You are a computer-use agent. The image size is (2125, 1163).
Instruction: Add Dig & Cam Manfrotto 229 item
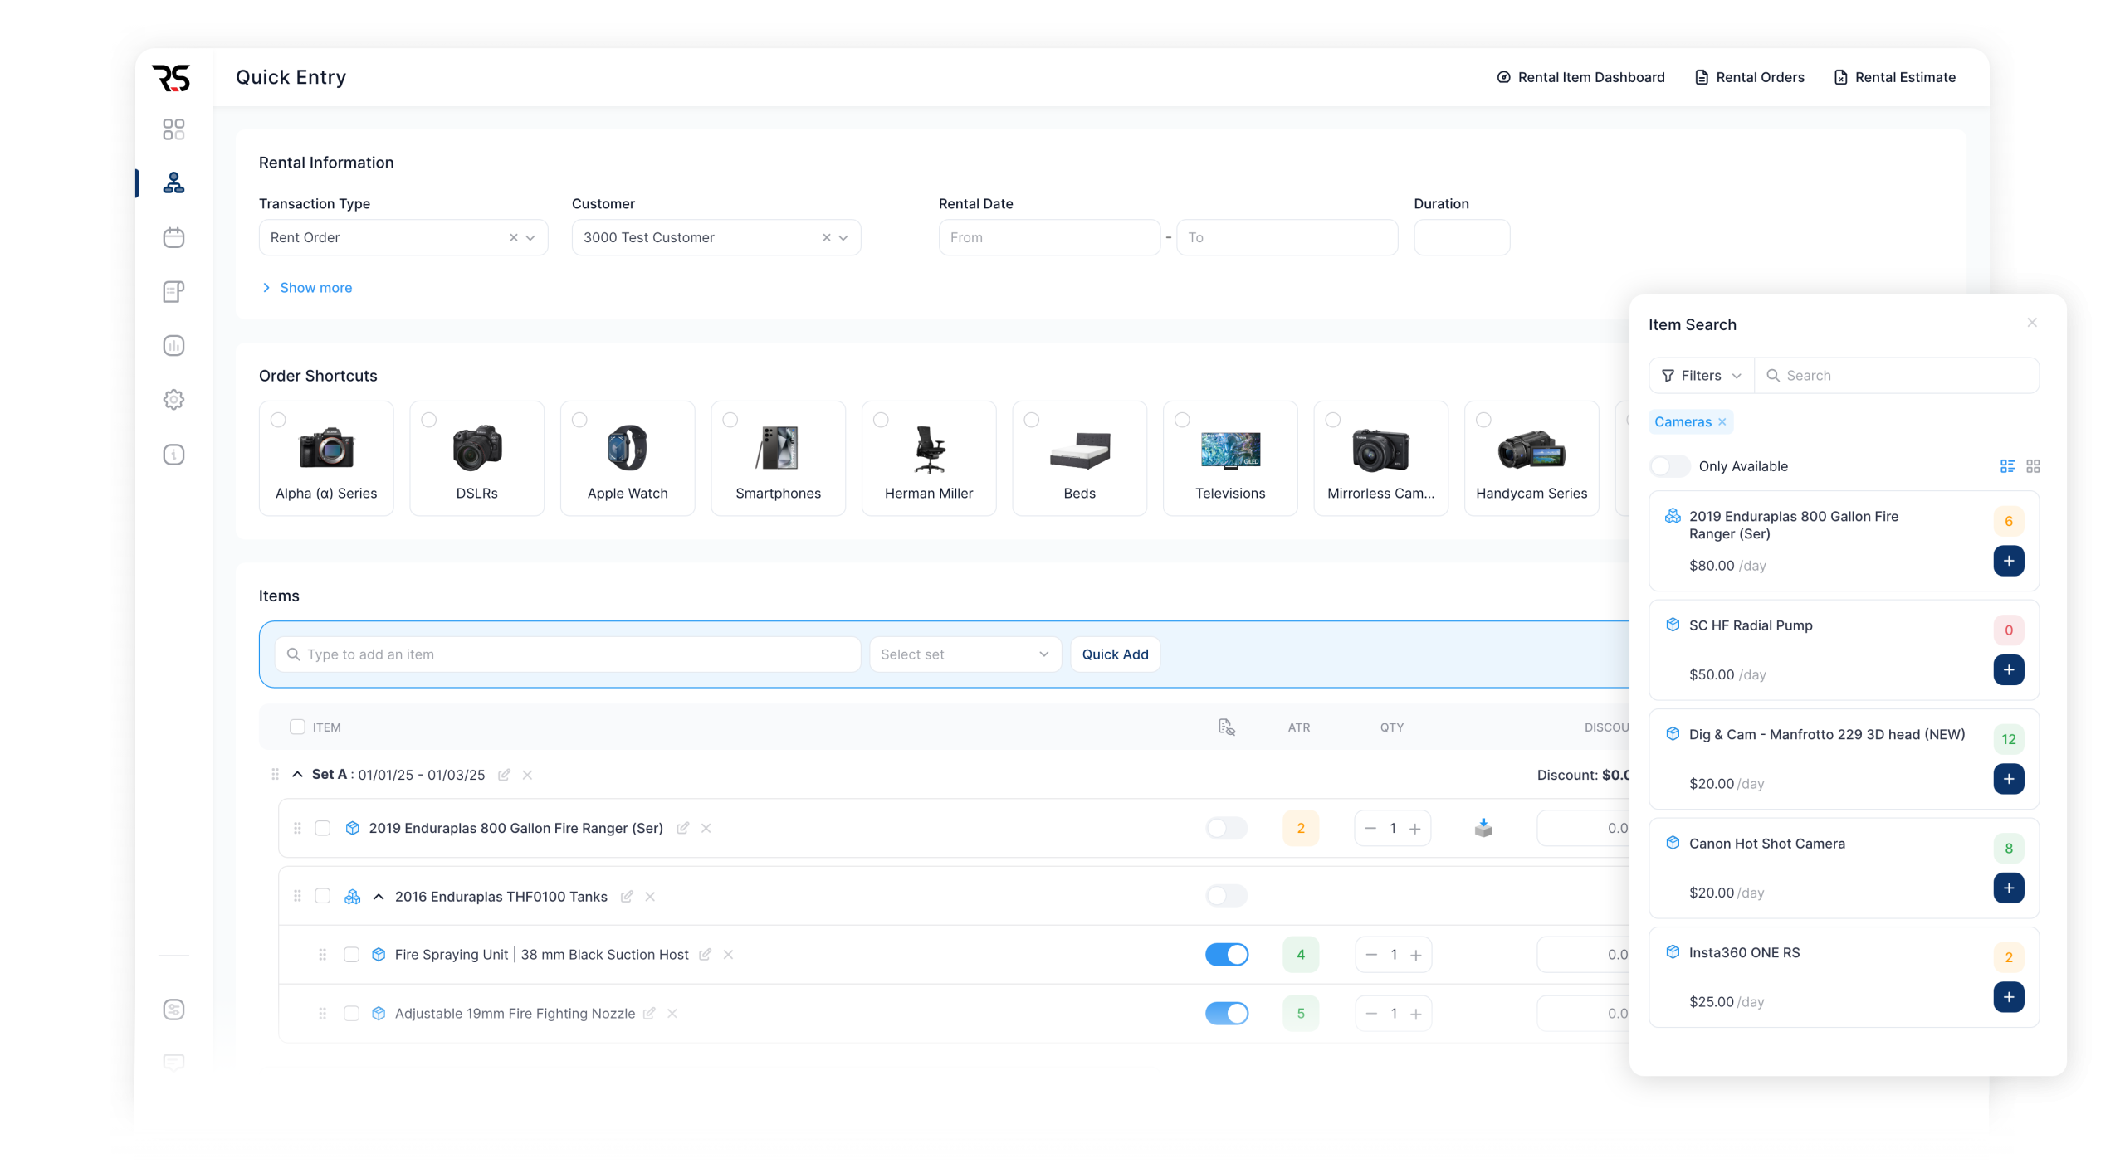pyautogui.click(x=2009, y=779)
